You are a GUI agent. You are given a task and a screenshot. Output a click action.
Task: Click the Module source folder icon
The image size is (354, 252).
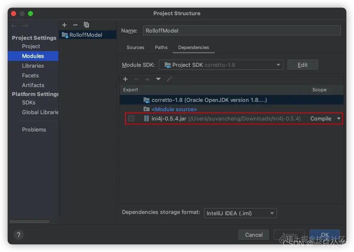point(147,109)
